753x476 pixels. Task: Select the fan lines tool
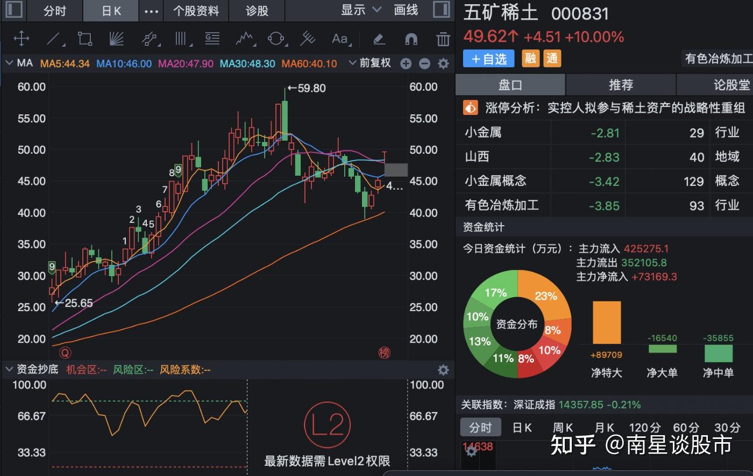click(x=116, y=39)
